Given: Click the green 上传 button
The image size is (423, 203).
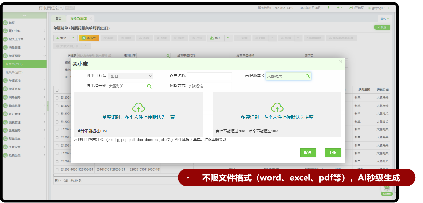Looking at the screenshot, I should point(333,153).
